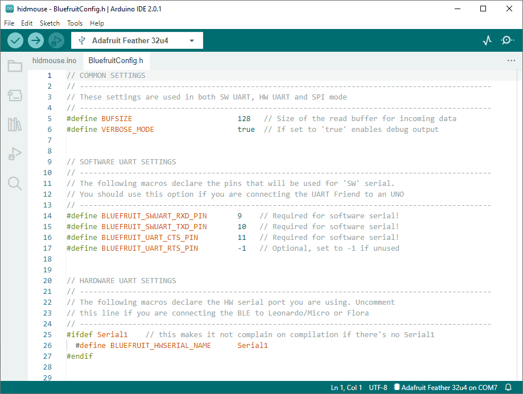523x394 pixels.
Task: Click the Arduino app icon in title bar
Action: pos(10,9)
